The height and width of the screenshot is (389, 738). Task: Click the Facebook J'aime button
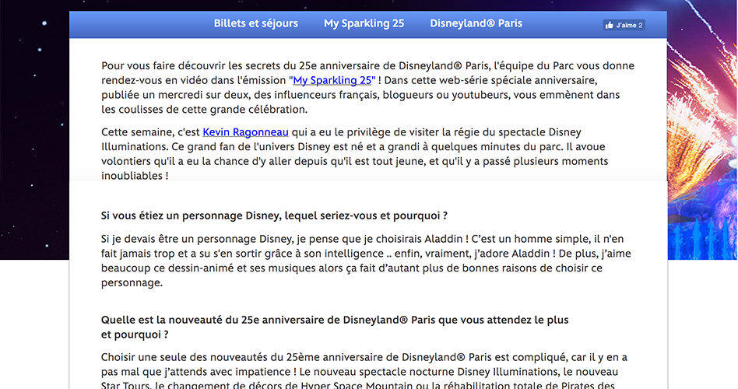[x=624, y=26]
